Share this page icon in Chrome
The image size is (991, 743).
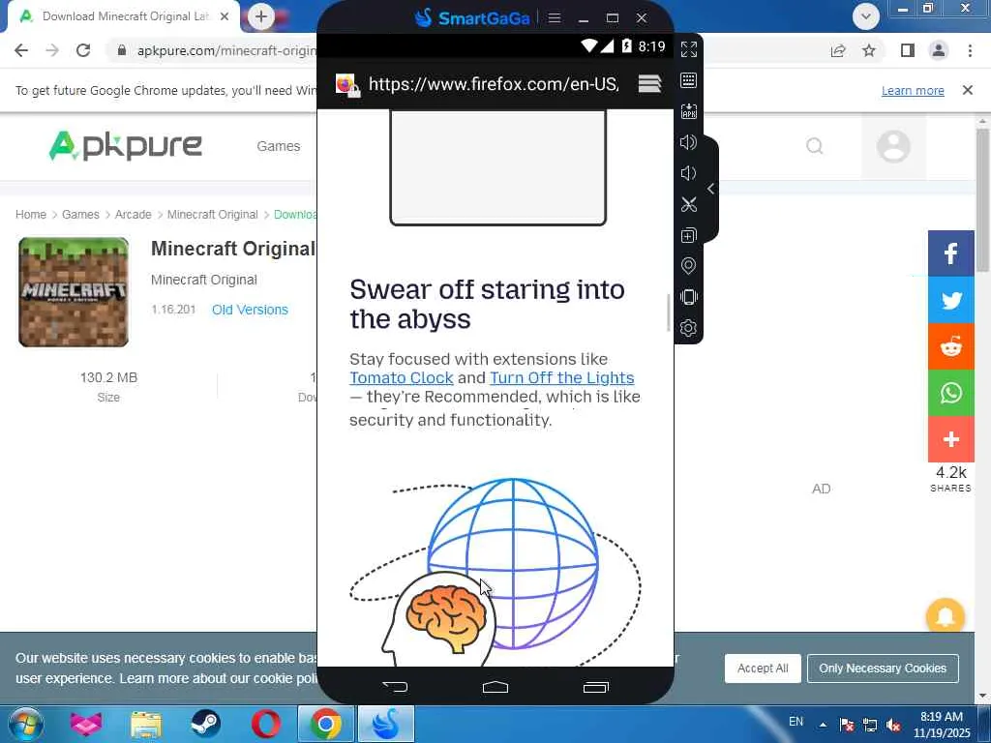click(x=838, y=50)
